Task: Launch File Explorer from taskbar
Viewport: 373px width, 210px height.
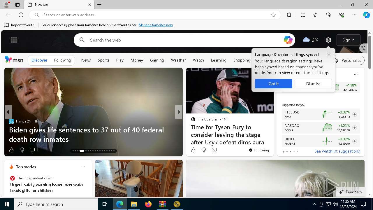Action: (134, 204)
